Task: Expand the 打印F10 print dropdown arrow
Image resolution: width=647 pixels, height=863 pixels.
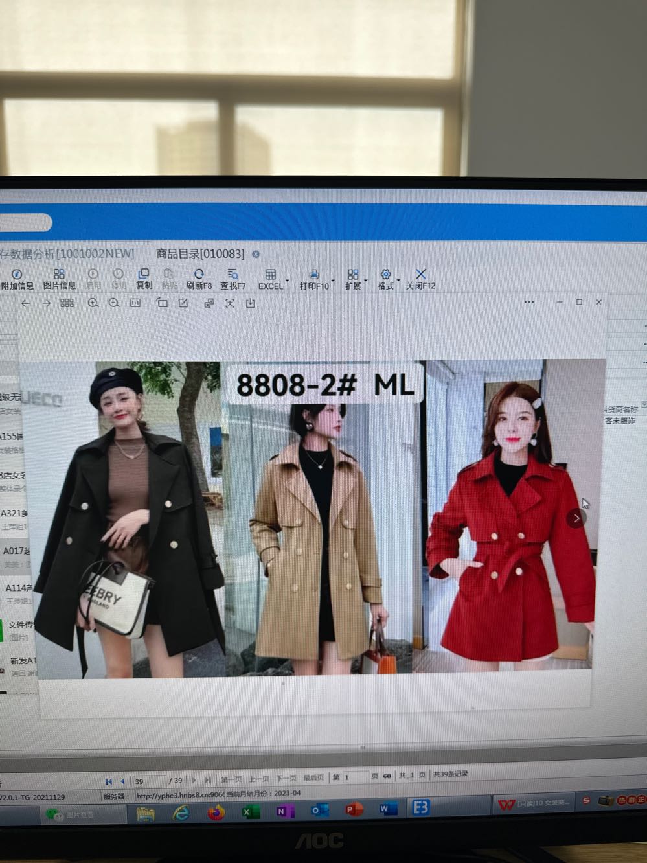Action: coord(333,281)
